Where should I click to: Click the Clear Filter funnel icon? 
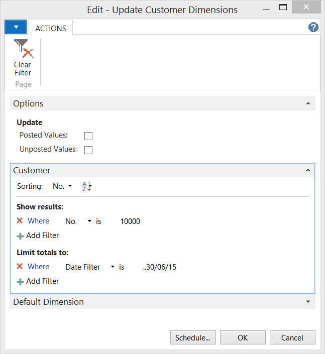pyautogui.click(x=24, y=49)
